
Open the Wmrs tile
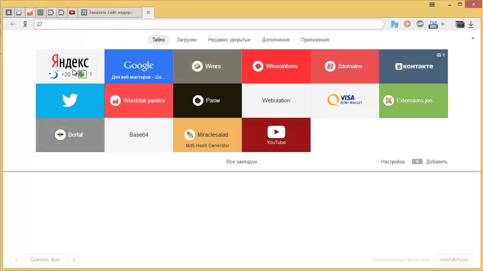[208, 66]
